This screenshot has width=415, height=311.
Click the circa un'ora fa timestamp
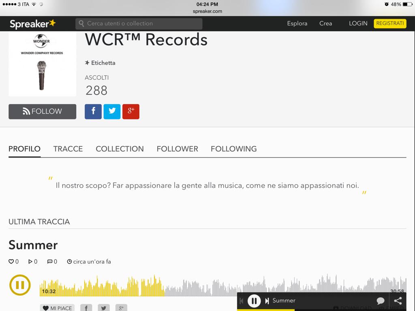tap(89, 262)
